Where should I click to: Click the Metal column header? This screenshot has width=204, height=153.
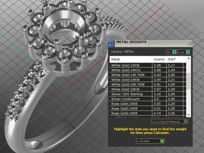coord(130,59)
